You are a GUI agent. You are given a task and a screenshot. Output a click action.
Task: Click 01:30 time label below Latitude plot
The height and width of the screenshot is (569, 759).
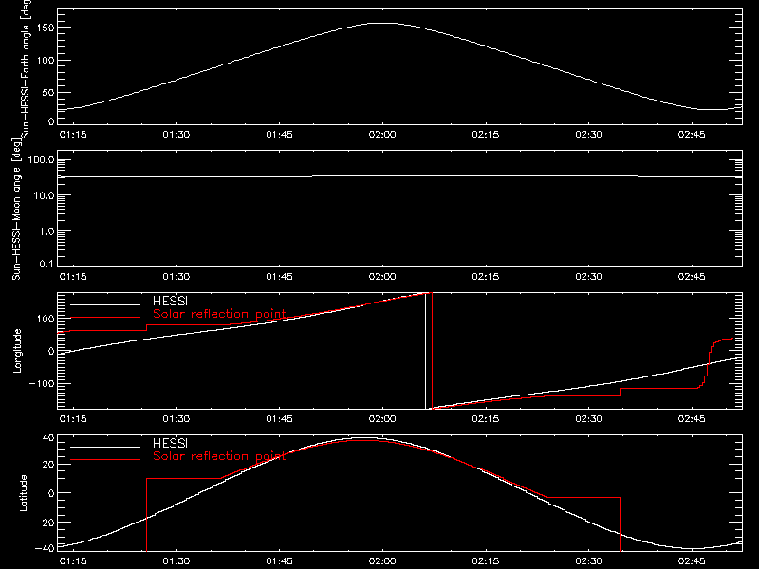coord(176,561)
